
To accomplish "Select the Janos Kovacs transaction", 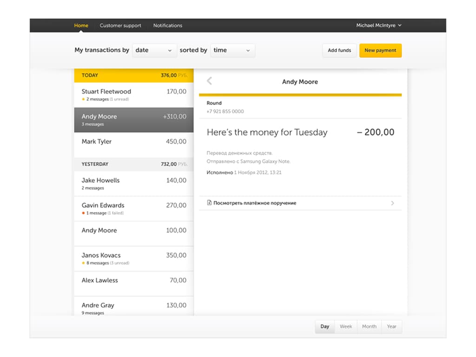I will 134,258.
